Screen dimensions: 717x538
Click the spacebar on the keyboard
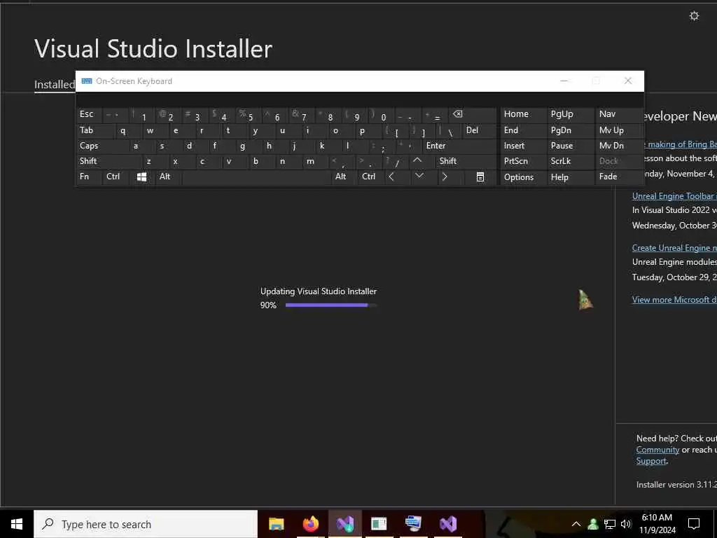click(x=256, y=177)
